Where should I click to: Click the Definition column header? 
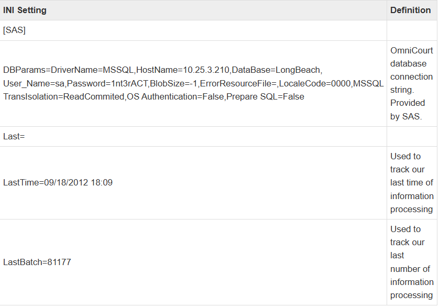[x=410, y=10]
